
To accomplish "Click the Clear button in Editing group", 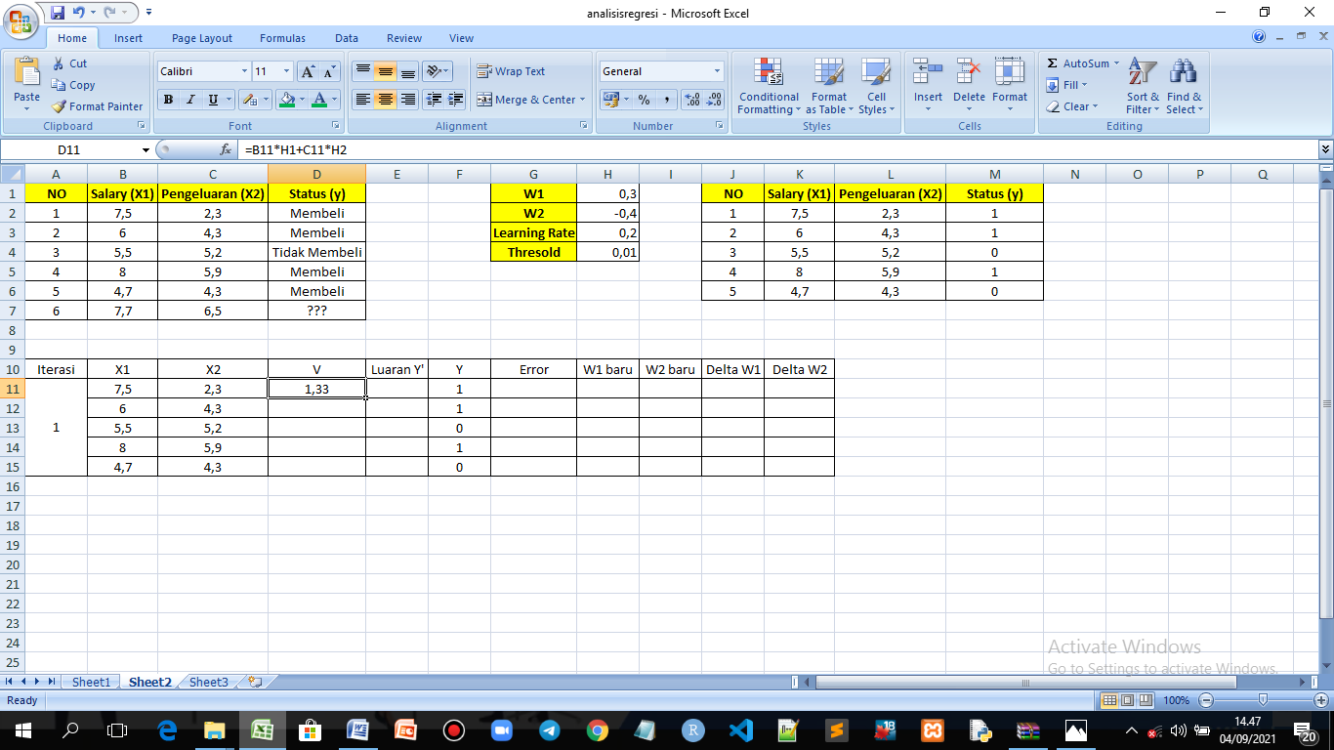I will (x=1073, y=106).
